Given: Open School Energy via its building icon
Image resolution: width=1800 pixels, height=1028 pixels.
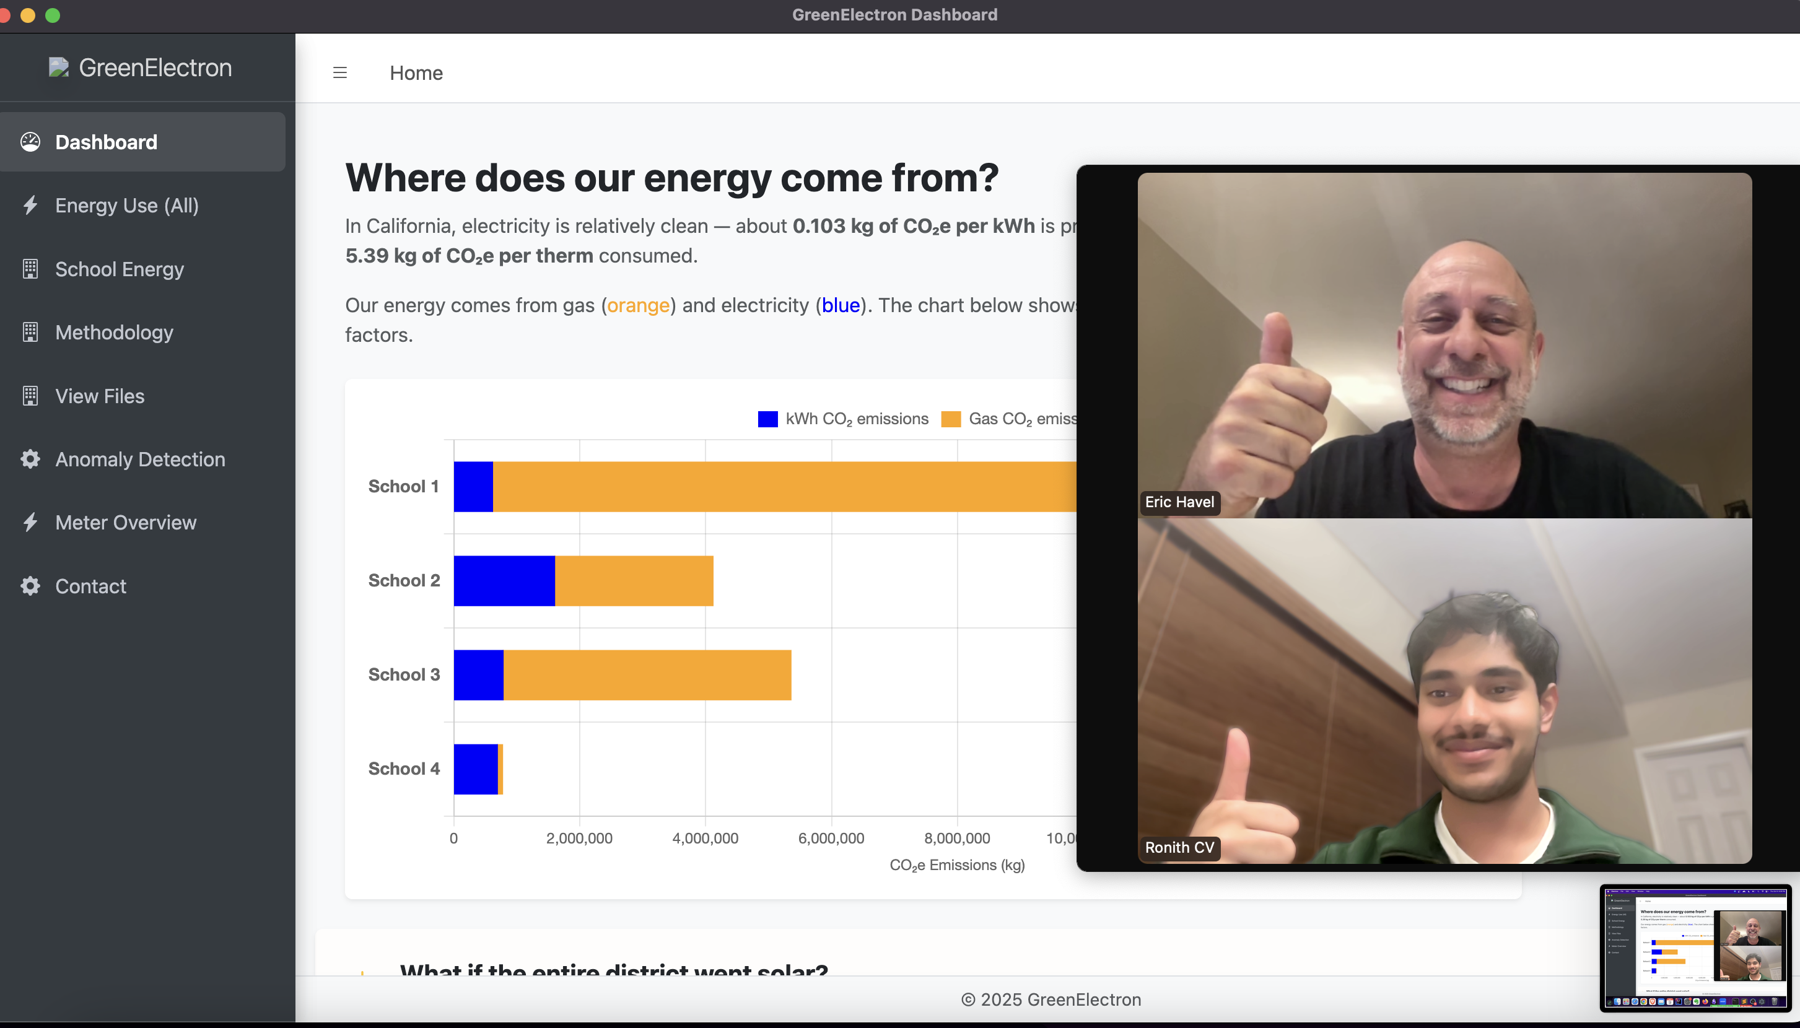Looking at the screenshot, I should click(31, 269).
